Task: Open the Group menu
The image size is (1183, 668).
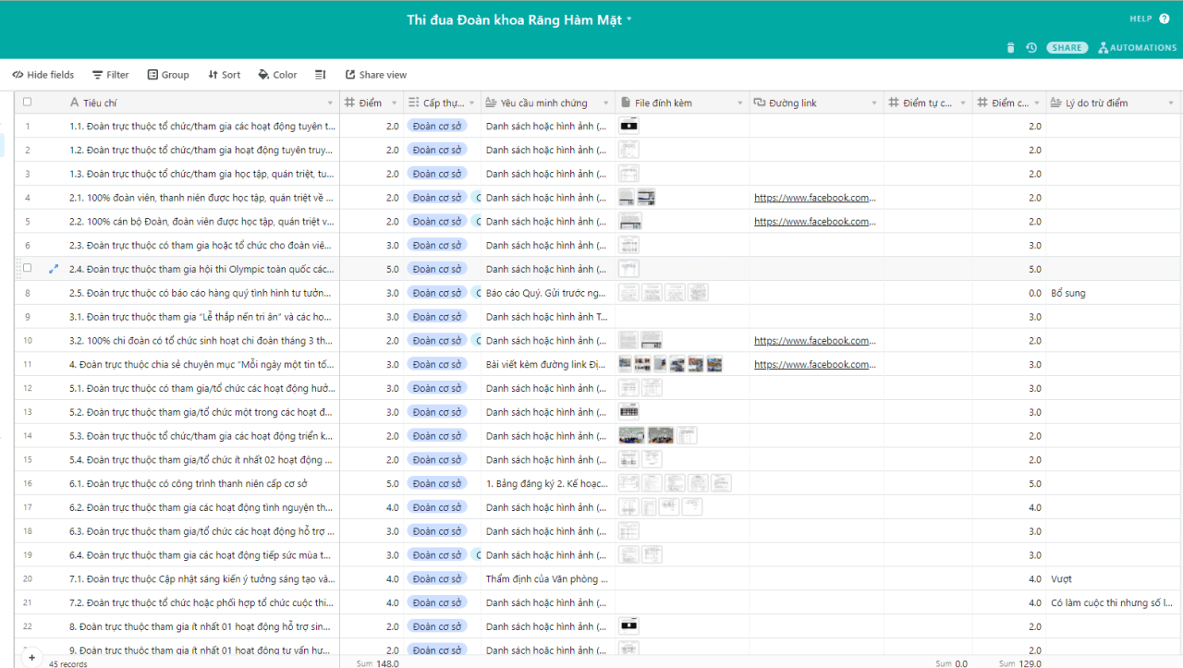Action: 167,75
